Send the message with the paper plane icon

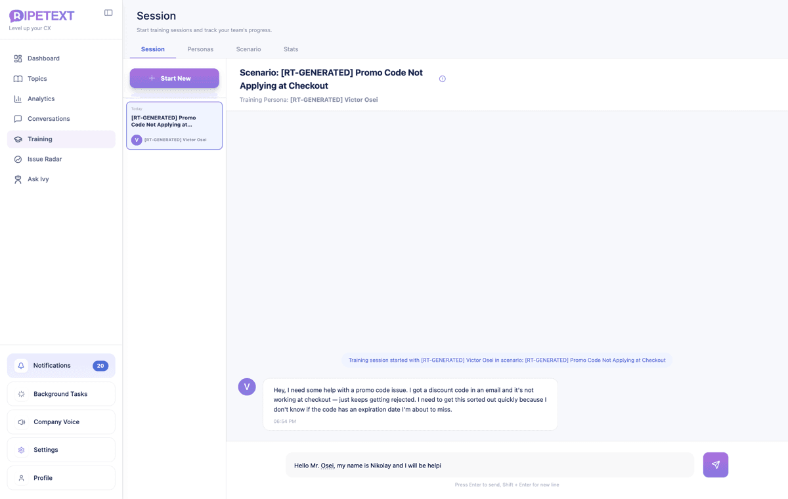715,464
